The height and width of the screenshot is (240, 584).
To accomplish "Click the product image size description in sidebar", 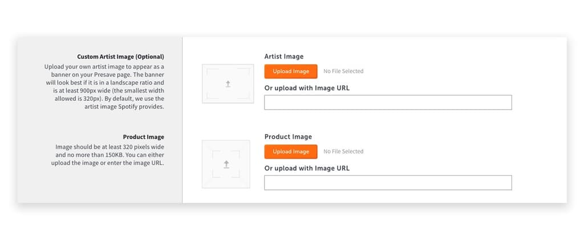I will pyautogui.click(x=110, y=155).
